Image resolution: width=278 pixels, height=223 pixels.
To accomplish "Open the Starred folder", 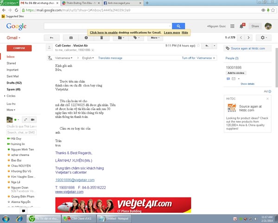I will [11, 63].
